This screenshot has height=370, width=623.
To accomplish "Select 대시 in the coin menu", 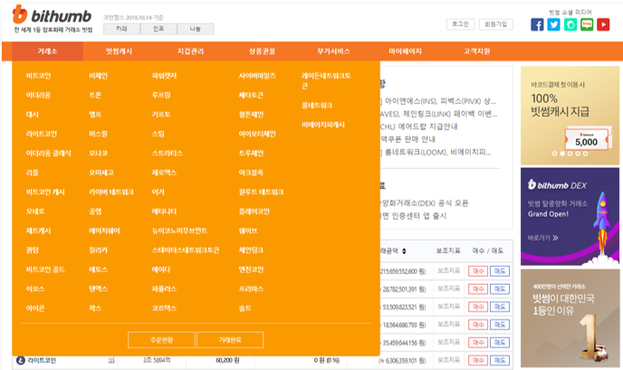I will tap(33, 115).
